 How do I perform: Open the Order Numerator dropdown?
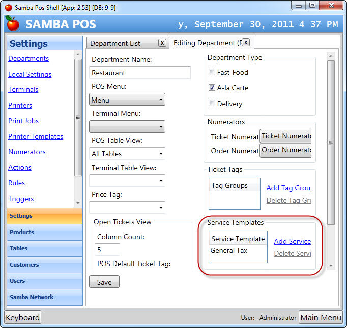pos(285,150)
